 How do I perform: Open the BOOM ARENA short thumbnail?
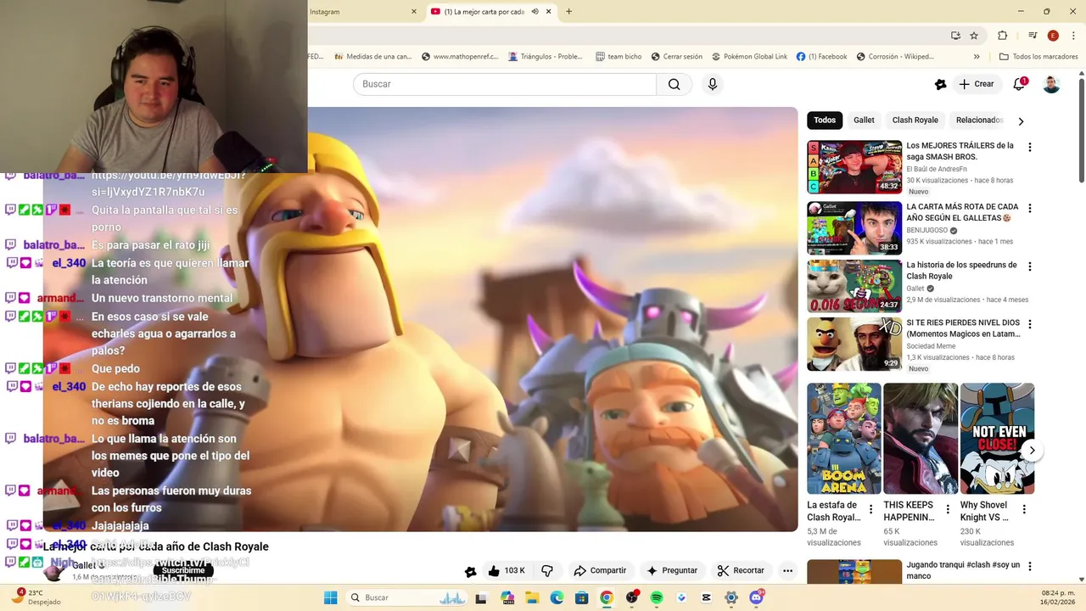(x=844, y=439)
